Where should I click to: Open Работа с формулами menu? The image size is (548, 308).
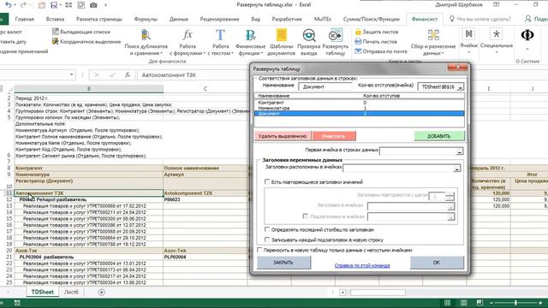[x=188, y=43]
